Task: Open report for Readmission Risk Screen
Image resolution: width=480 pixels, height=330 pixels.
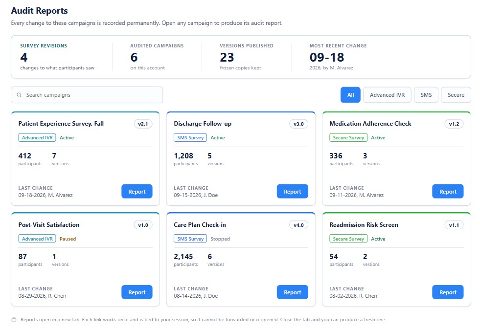Action: (448, 292)
